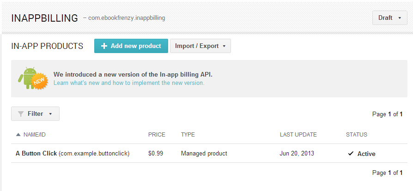Click the plus icon on Add new product
Screen dimensions: 413x191
pos(104,46)
